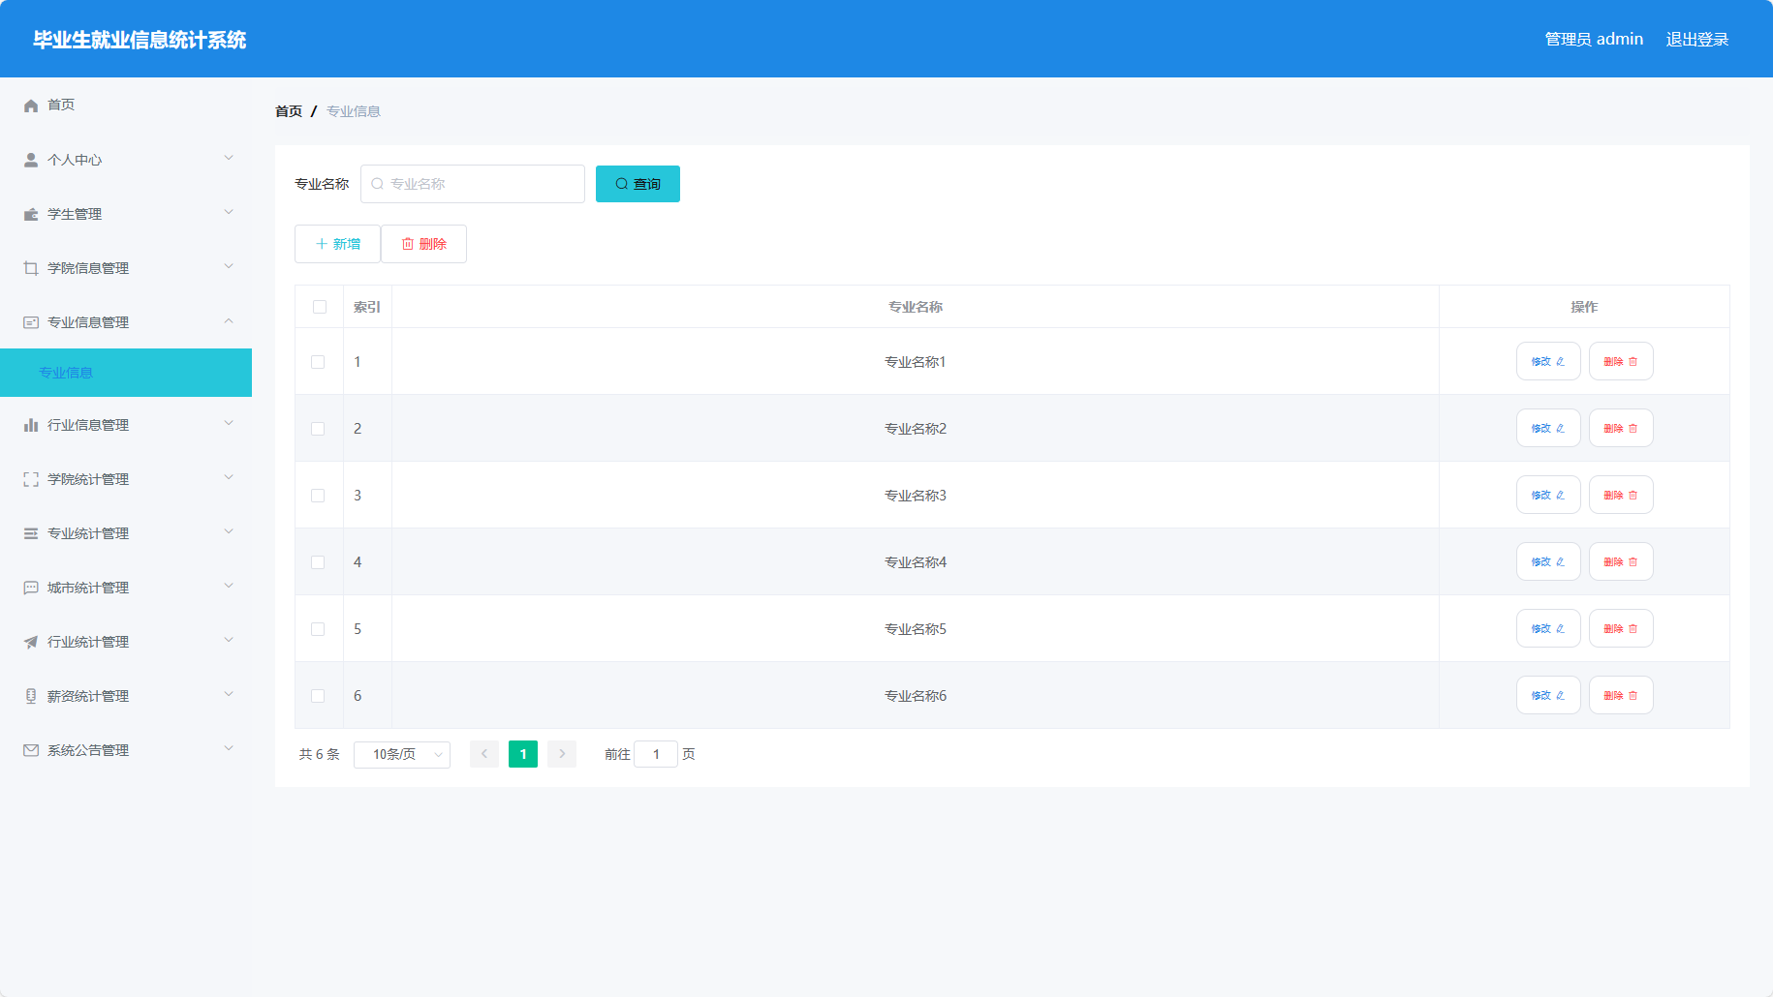The height and width of the screenshot is (997, 1773).
Task: Click 删除 for row 专业名称5
Action: tap(1621, 628)
